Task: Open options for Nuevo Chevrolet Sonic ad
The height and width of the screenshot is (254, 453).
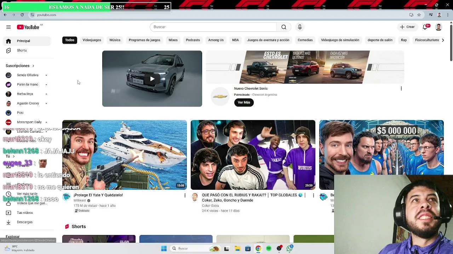Action: coord(401,89)
